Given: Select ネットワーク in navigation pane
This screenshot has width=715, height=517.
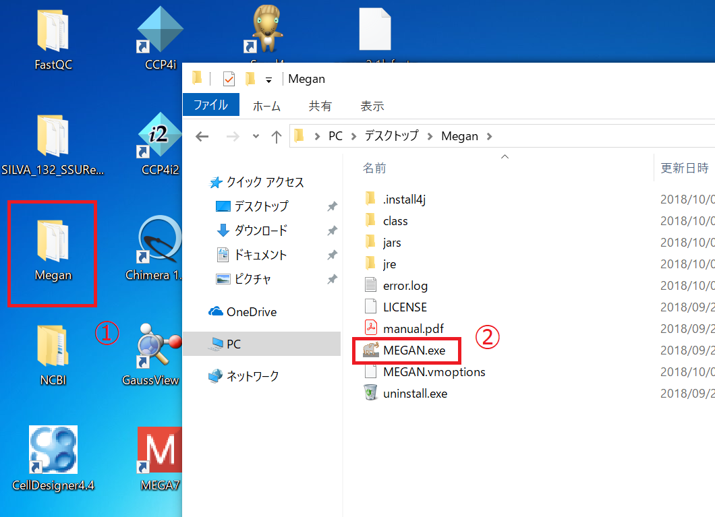Looking at the screenshot, I should tap(244, 376).
